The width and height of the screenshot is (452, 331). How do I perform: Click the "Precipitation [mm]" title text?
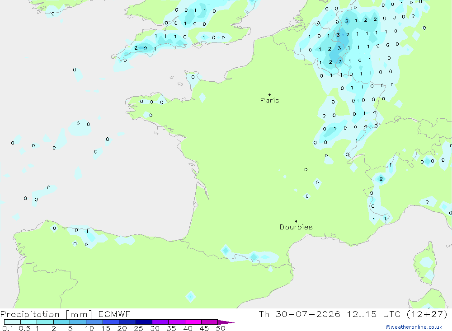click(x=46, y=314)
